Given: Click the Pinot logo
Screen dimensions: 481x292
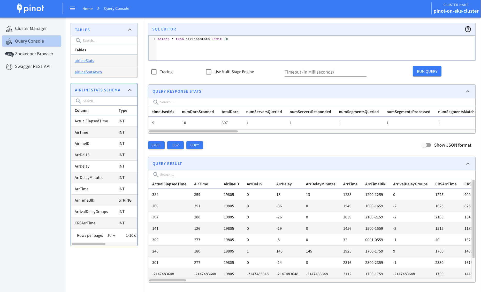Looking at the screenshot, I should [30, 8].
